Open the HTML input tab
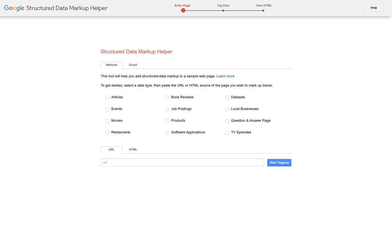Image resolution: width=392 pixels, height=245 pixels. point(133,150)
